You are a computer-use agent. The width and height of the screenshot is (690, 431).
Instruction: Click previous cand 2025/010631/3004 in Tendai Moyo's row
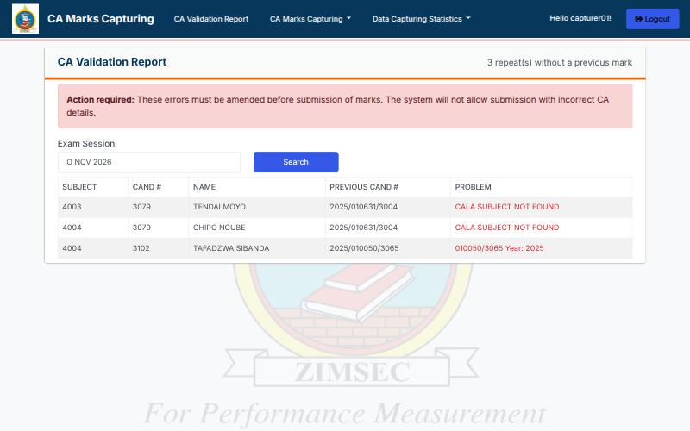(363, 207)
